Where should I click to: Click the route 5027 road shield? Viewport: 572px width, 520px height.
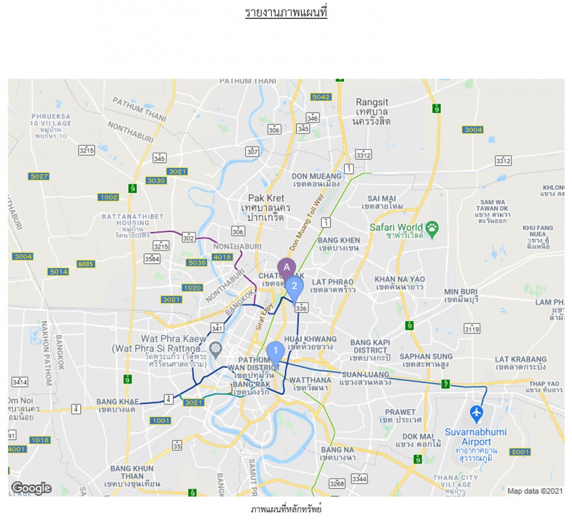click(x=39, y=176)
